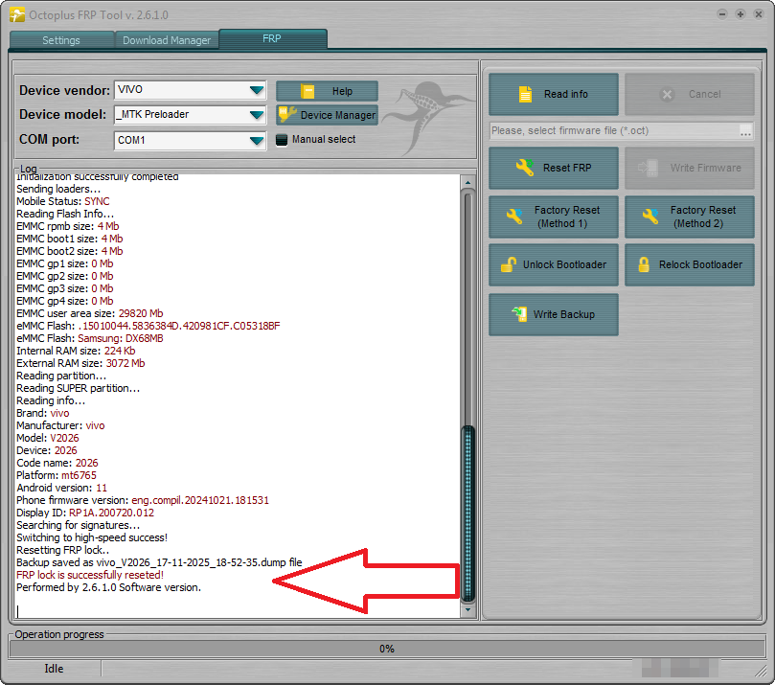Enable the Manual select checkbox
This screenshot has height=685, width=775.
click(282, 140)
